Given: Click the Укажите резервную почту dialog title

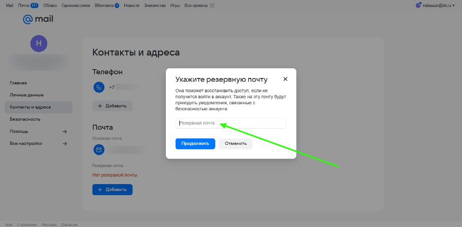Looking at the screenshot, I should point(221,79).
